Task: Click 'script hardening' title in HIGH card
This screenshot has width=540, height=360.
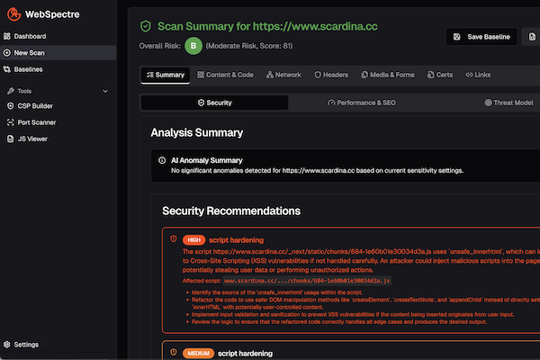Action: (x=236, y=240)
